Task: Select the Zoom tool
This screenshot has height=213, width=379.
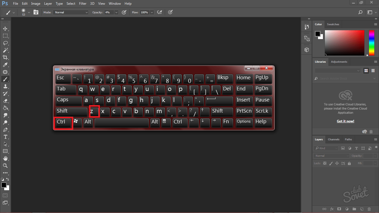Action: (5, 166)
